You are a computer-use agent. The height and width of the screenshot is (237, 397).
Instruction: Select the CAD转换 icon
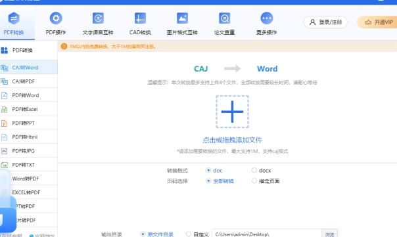(140, 18)
